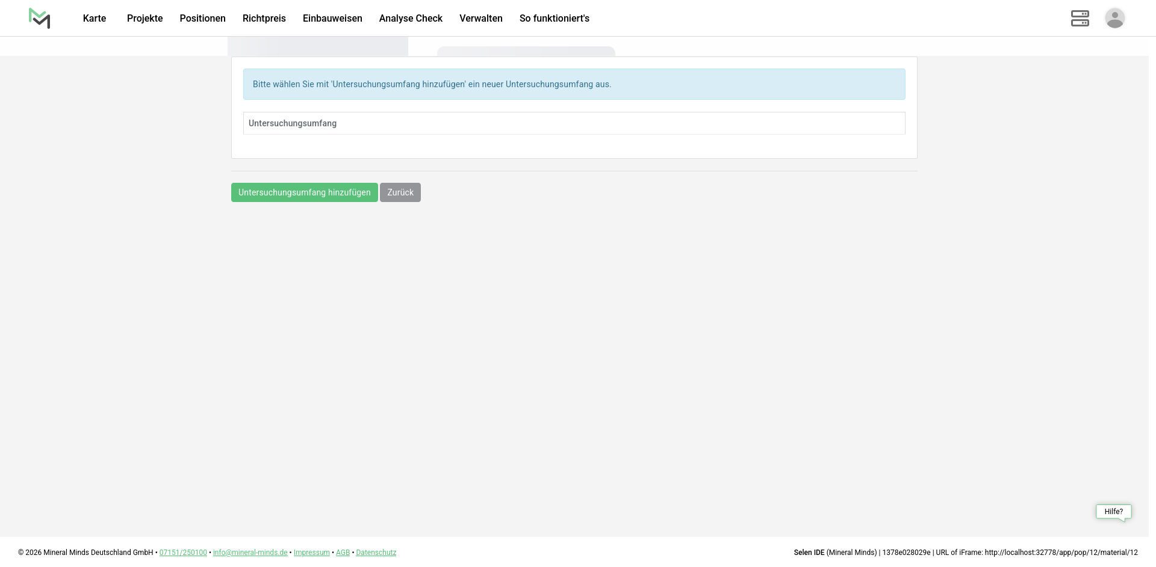
Task: Click the Untersuchungsumfang table header row
Action: pos(574,123)
